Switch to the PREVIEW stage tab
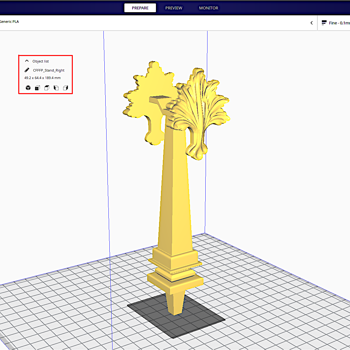350x350 pixels. [x=174, y=8]
